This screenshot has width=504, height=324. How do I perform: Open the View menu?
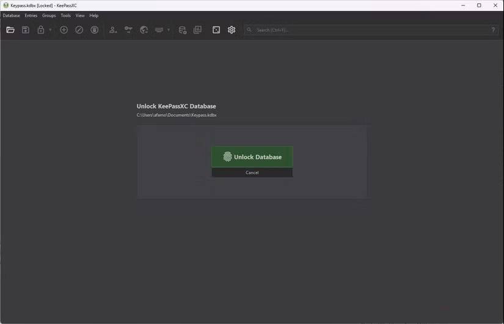79,15
